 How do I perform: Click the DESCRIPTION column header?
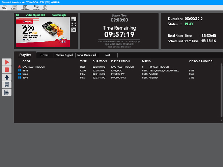click(x=121, y=61)
